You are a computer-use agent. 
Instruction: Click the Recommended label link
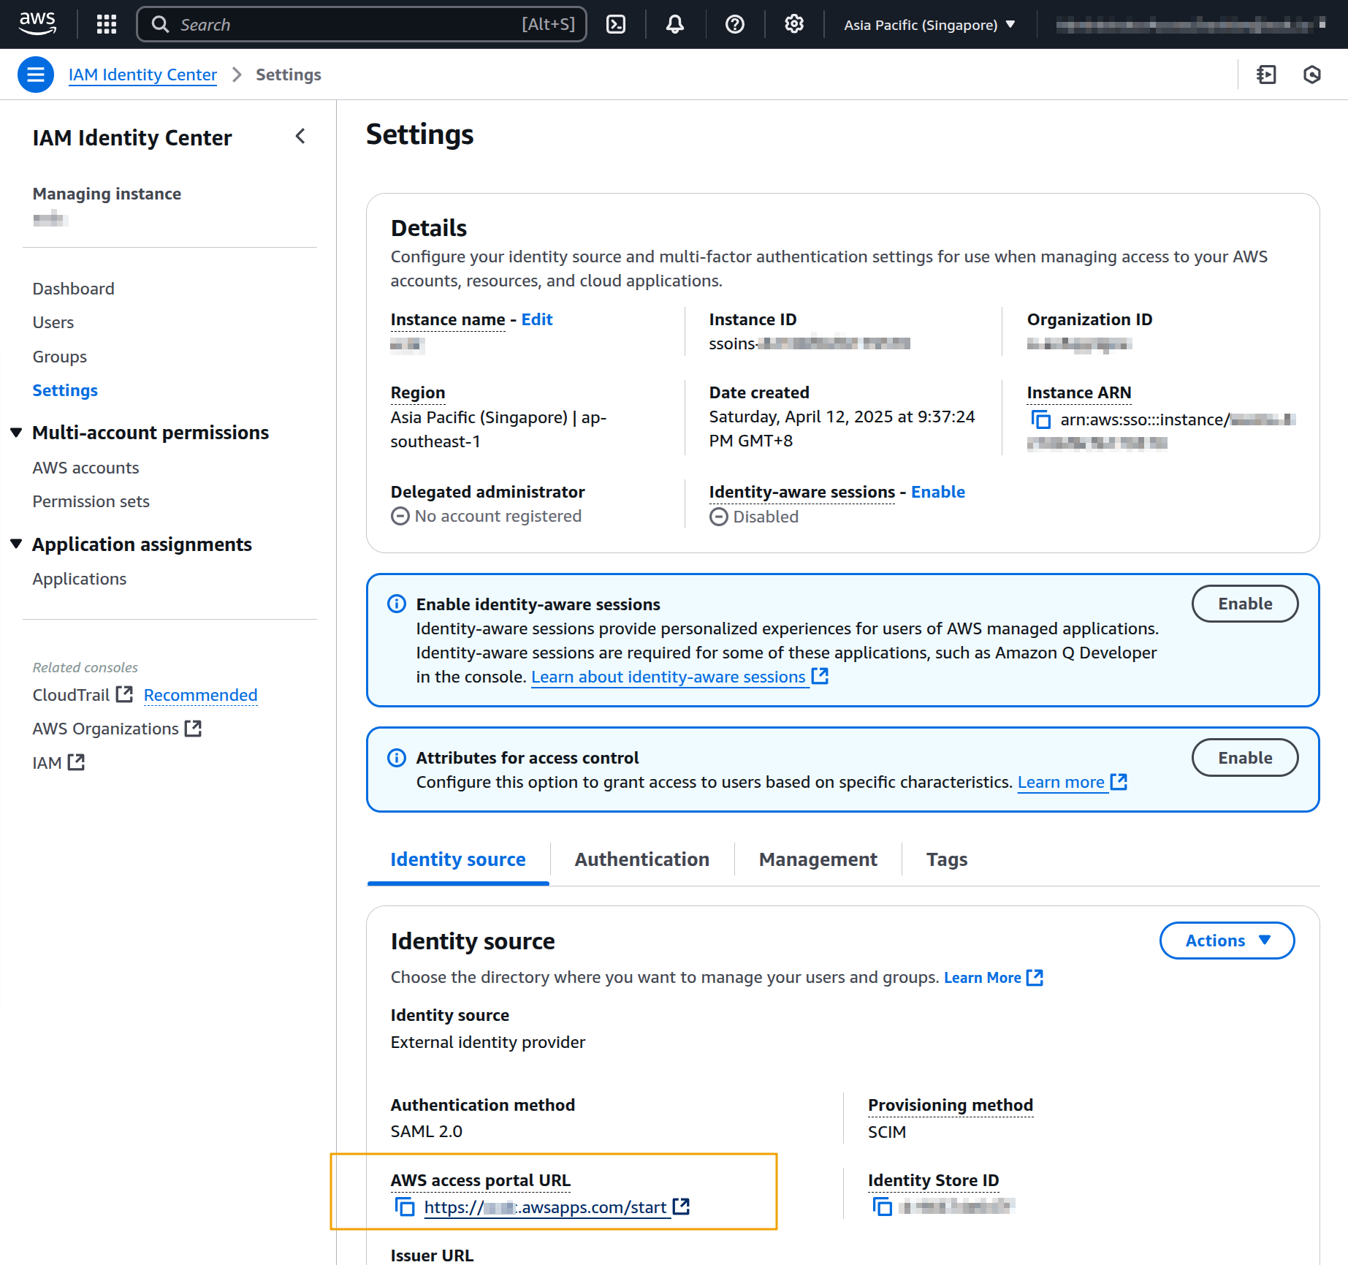tap(200, 695)
